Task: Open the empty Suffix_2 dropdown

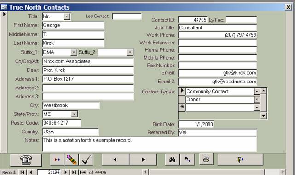Action: [130, 52]
